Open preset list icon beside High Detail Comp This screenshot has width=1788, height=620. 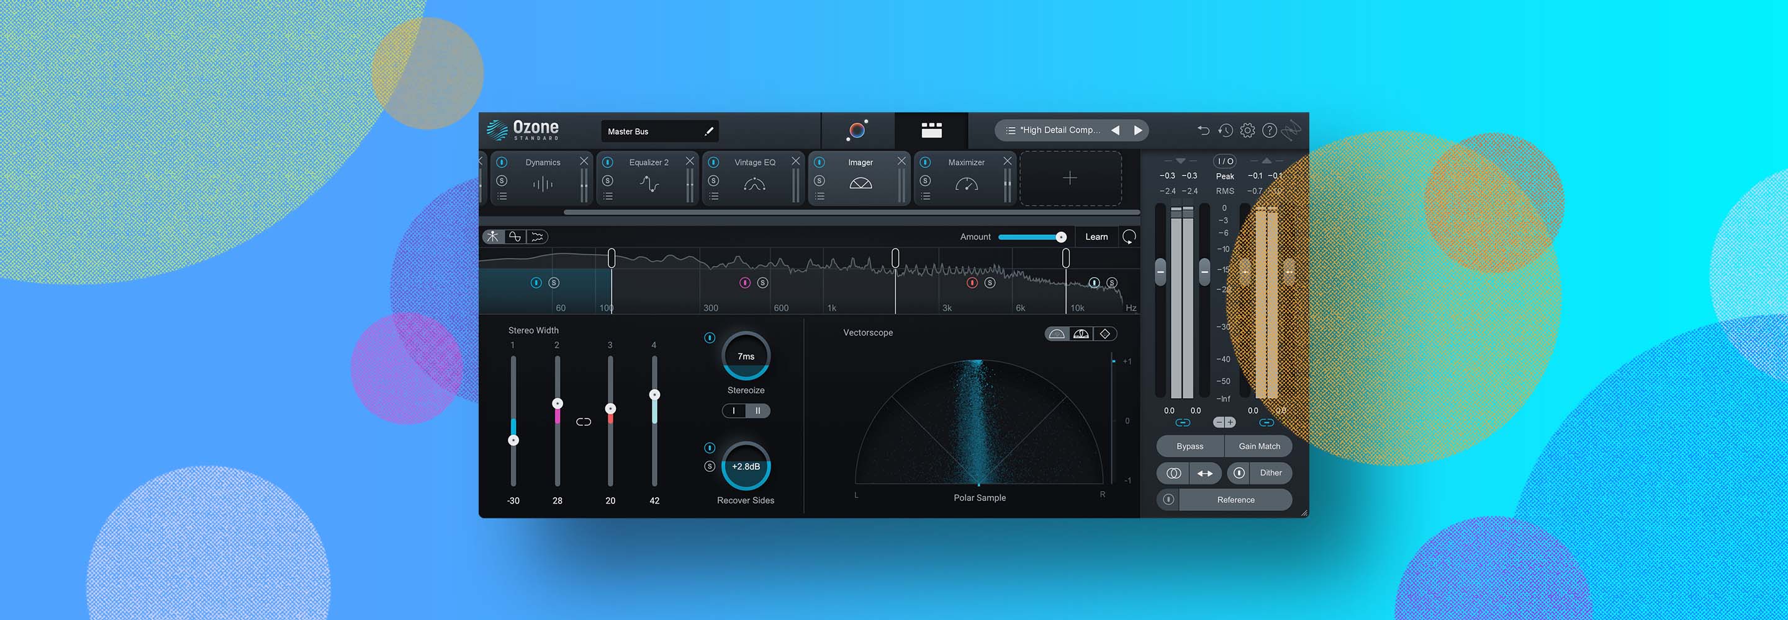pos(1011,130)
